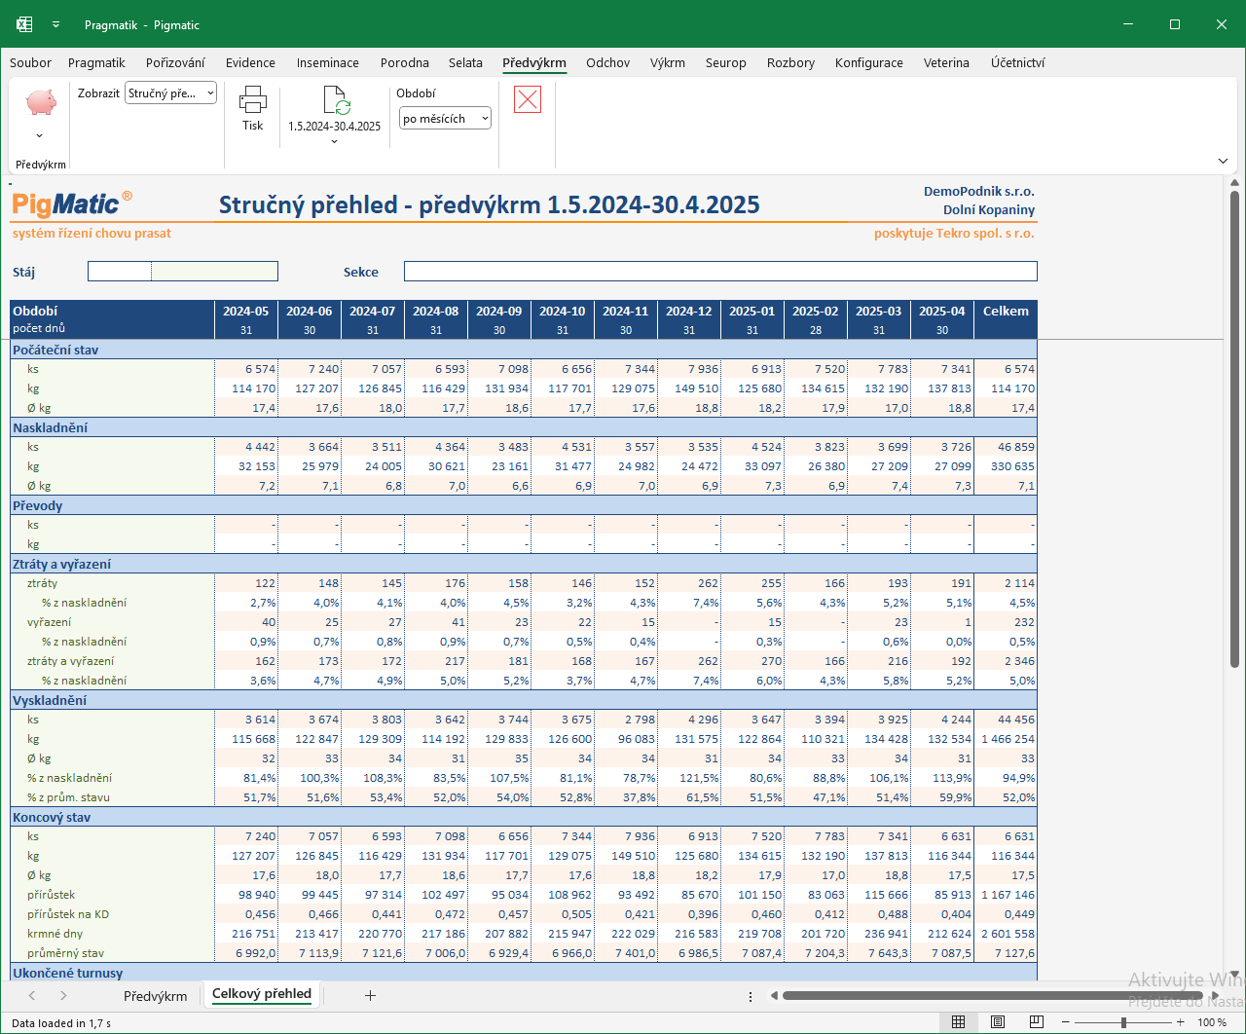The width and height of the screenshot is (1246, 1034).
Task: Open the Inseminace ribbon tab
Action: (x=328, y=62)
